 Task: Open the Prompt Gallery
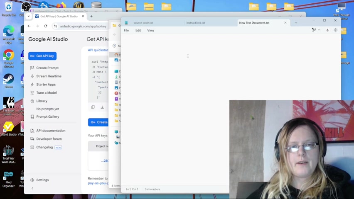tap(47, 117)
